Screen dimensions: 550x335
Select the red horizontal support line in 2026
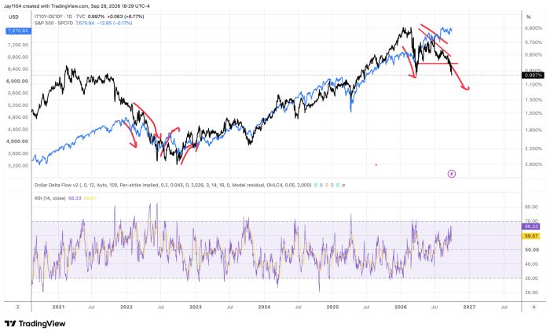point(438,63)
